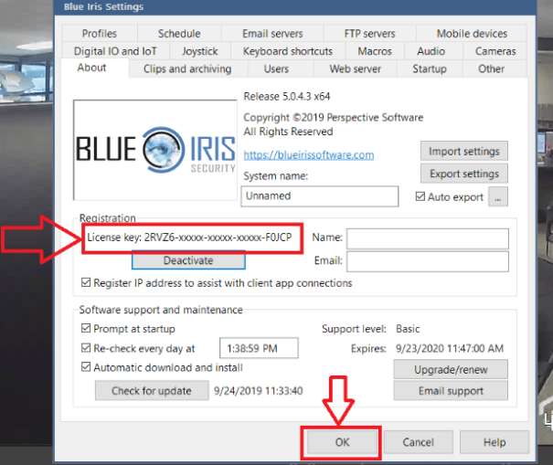Switch to the Cameras tab

(x=495, y=51)
